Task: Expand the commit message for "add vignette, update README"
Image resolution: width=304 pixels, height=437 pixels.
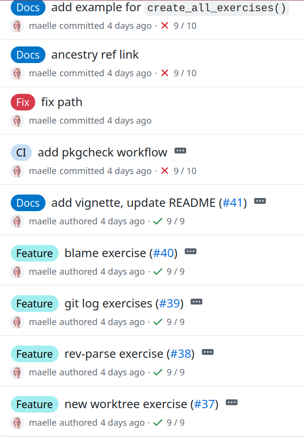Action: [x=260, y=201]
